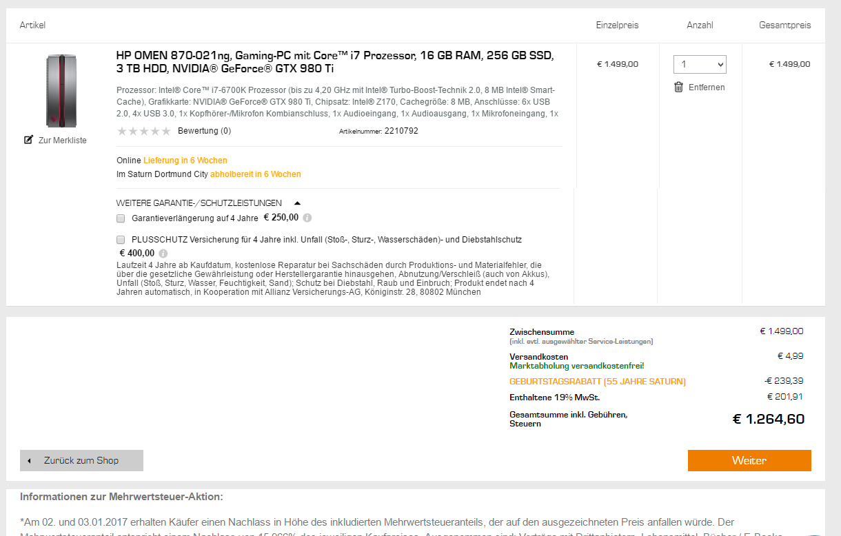
Task: Click the trash icon next to Entfernen
Action: (x=678, y=87)
